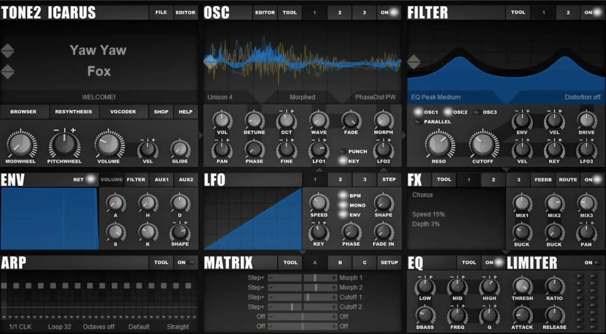Select matrix page B tab
The image size is (606, 334).
click(340, 262)
